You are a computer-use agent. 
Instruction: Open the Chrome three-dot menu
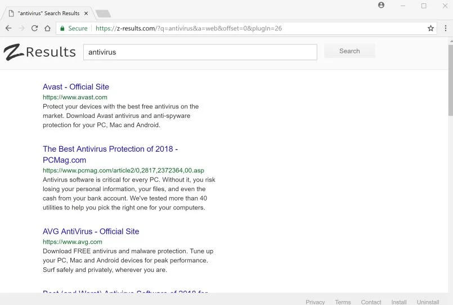(446, 28)
